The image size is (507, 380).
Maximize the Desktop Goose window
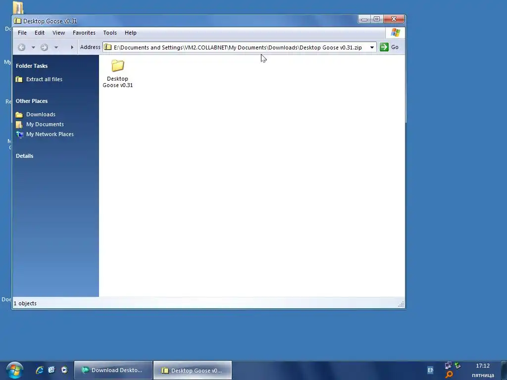377,19
